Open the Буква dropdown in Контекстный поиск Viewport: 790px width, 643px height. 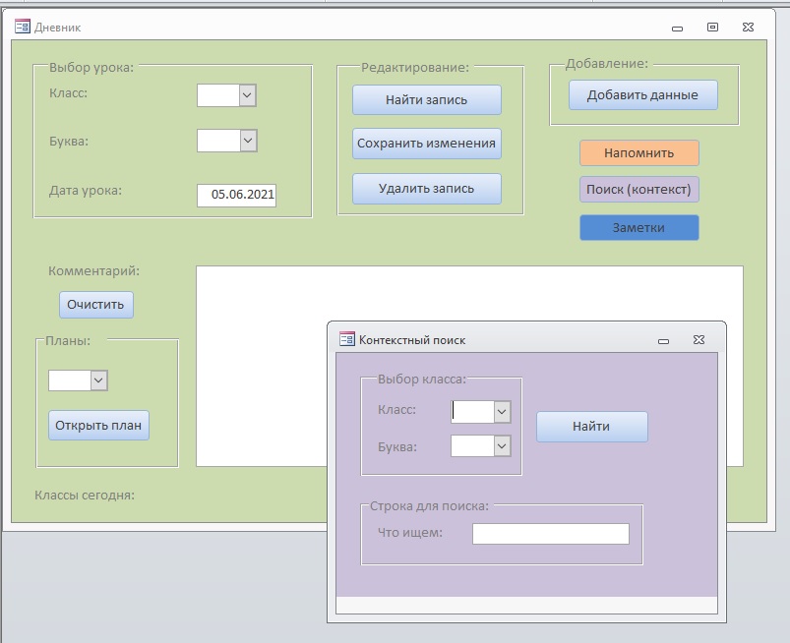[502, 446]
